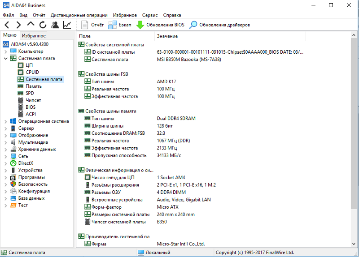This screenshot has width=359, height=257.
Task: Sort by the Поле column header
Action: click(116, 36)
